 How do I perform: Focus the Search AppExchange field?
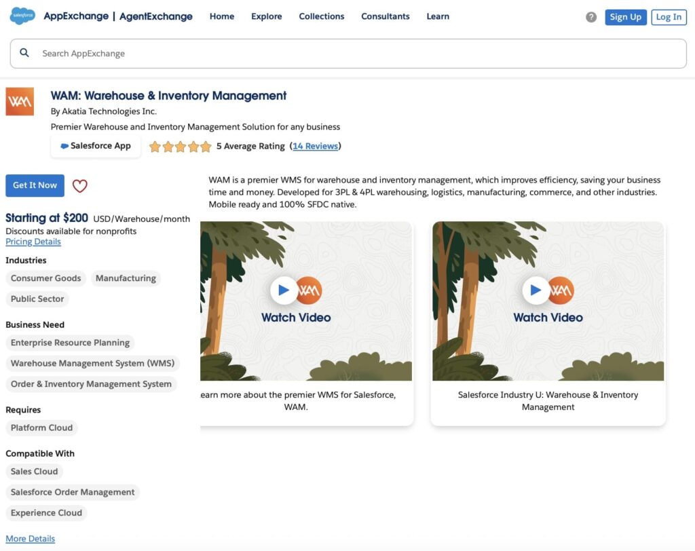pos(348,54)
